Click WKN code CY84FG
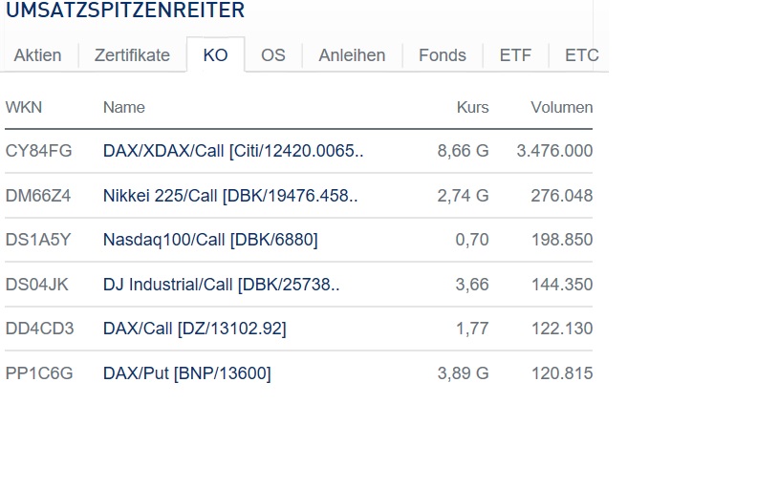The height and width of the screenshot is (489, 757). pyautogui.click(x=38, y=151)
